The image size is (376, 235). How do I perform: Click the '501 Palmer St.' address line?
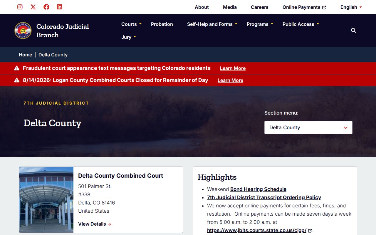[x=95, y=186]
